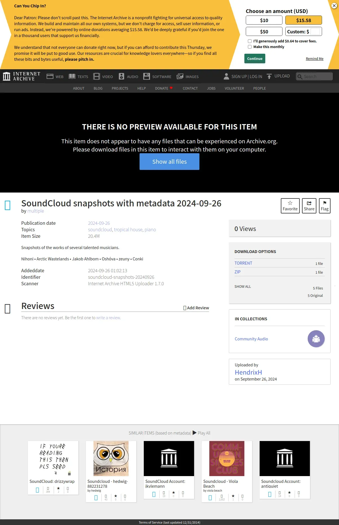Viewport: 339px width, 525px height.
Task: Click the Search input field
Action: click(x=317, y=77)
